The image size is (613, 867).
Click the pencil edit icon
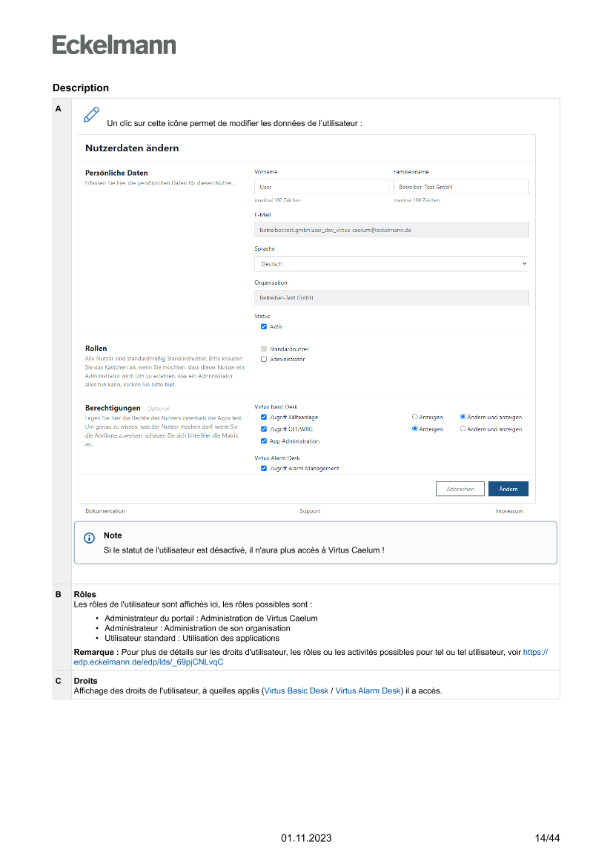[x=91, y=114]
